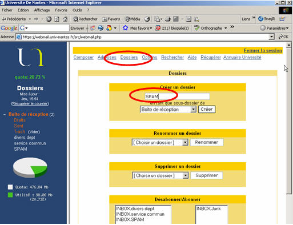
Task: Click the Créer button
Action: (207, 109)
